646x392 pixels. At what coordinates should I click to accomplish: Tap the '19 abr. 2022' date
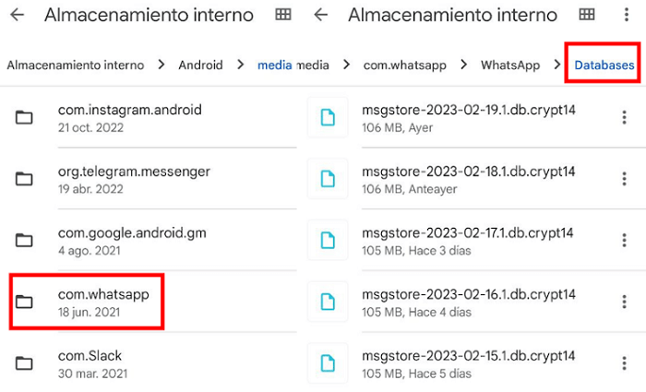pos(90,189)
